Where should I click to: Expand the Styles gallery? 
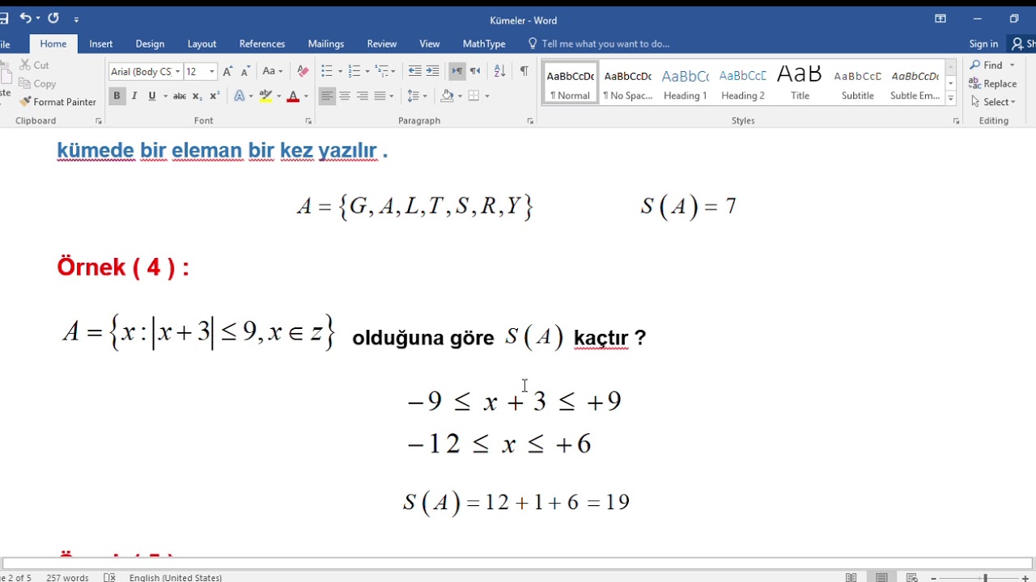pyautogui.click(x=950, y=99)
